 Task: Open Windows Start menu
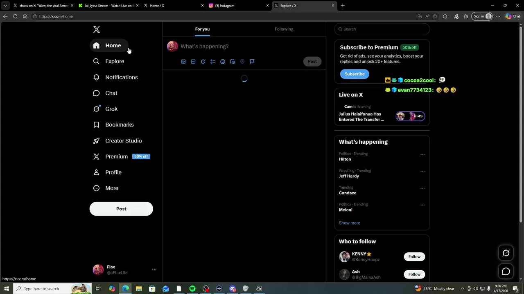click(6, 289)
